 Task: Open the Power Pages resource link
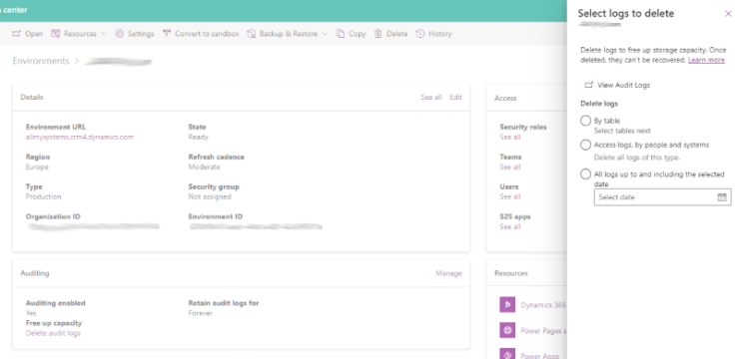click(x=543, y=331)
